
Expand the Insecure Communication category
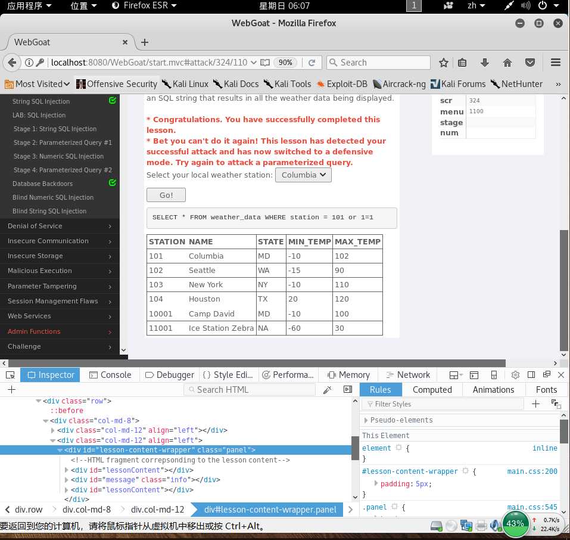point(60,241)
